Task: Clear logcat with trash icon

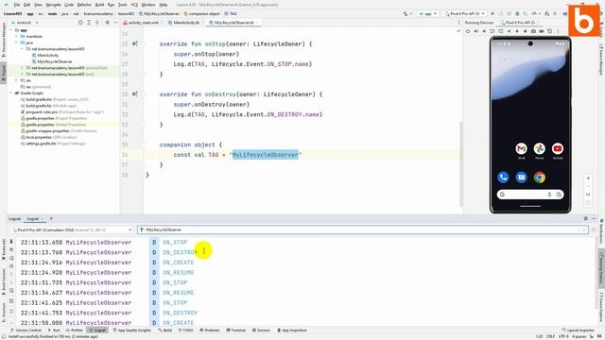Action: pos(11,242)
